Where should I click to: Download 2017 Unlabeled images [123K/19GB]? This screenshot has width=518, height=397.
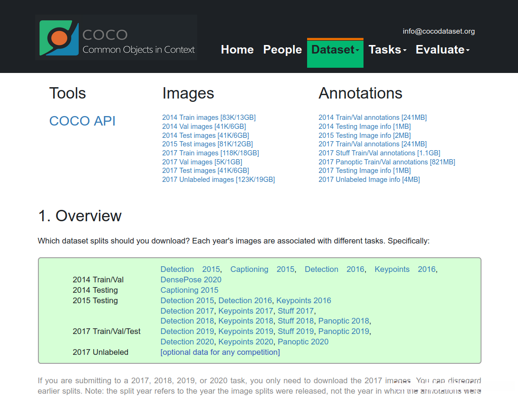pos(218,180)
